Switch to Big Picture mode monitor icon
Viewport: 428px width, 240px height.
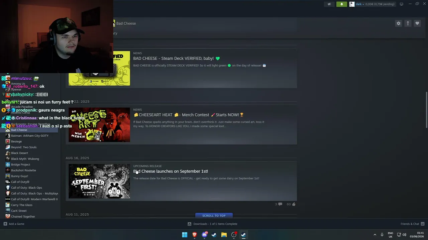pos(401,4)
